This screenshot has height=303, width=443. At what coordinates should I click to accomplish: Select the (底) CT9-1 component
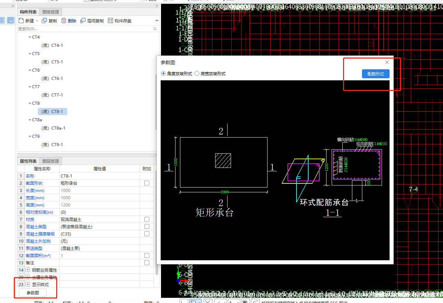coord(52,145)
